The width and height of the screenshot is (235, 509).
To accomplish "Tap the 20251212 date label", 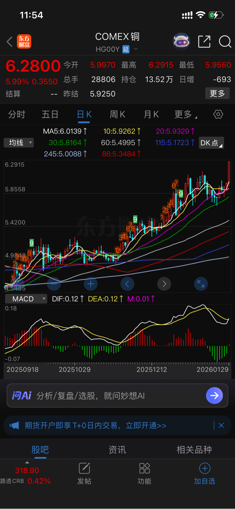I will 152,370.
